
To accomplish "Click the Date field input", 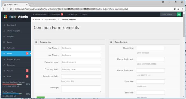I will (x=150, y=82).
